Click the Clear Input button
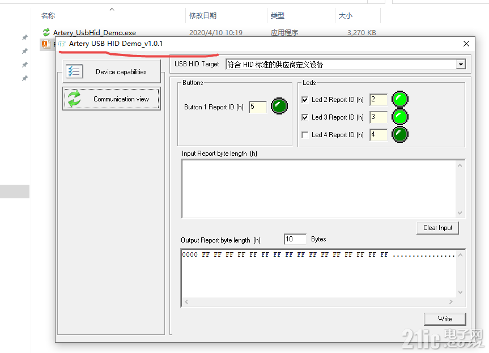The width and height of the screenshot is (489, 353). coord(437,228)
